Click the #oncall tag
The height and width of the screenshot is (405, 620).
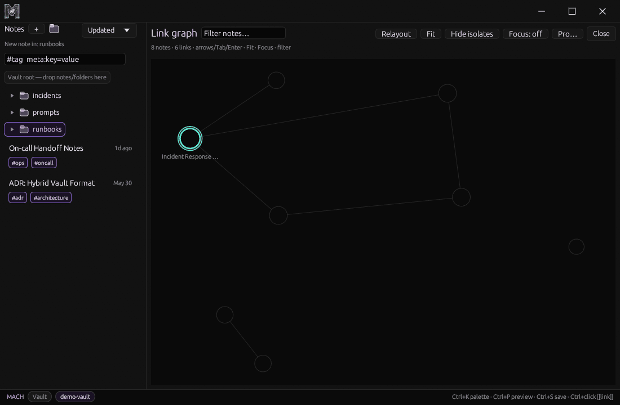44,163
